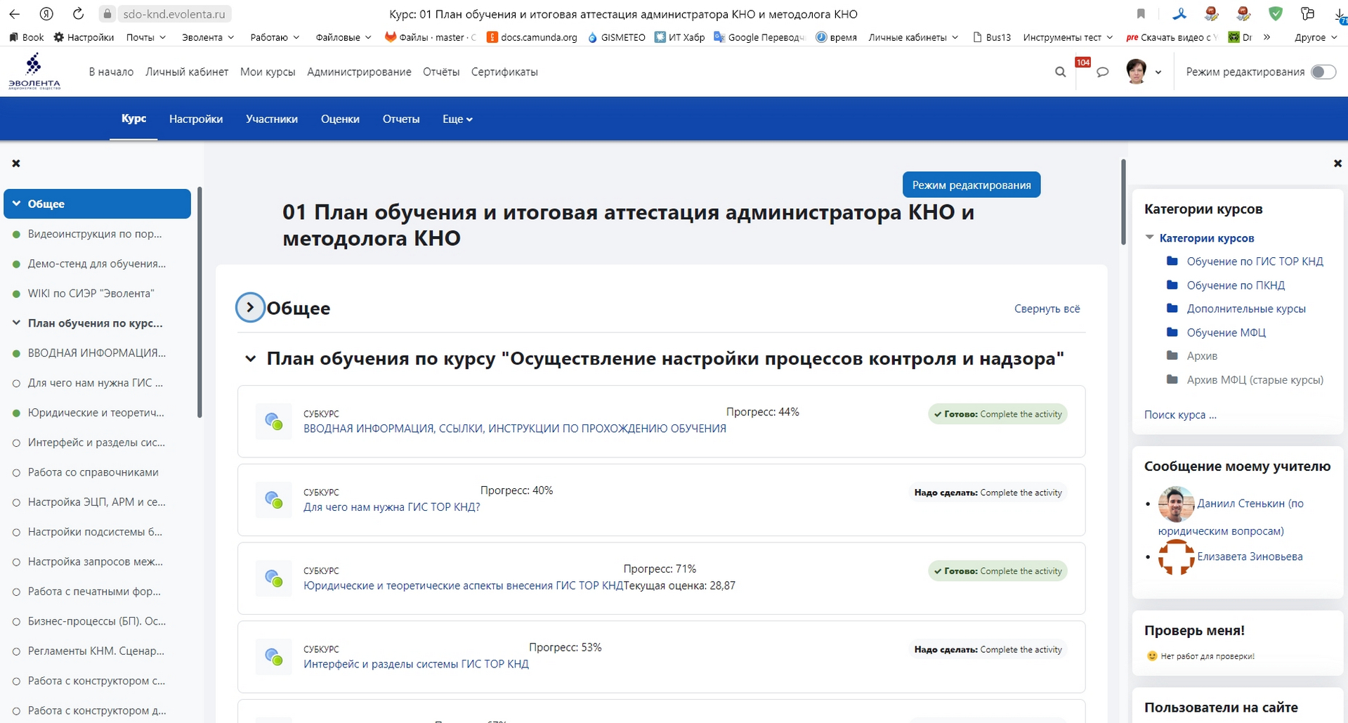Click the green shield extension icon
Viewport: 1348px width, 723px height.
1276,13
